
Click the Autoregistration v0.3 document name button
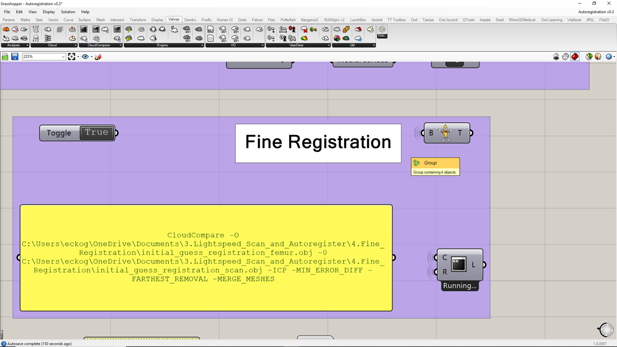(596, 12)
